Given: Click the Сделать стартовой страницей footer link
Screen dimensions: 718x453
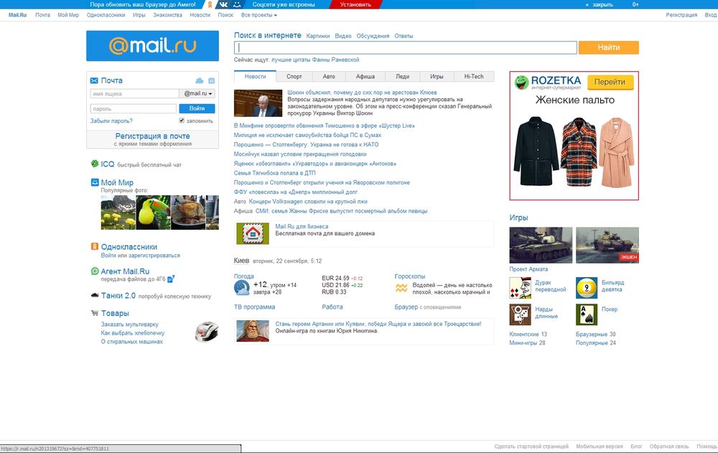Looking at the screenshot, I should tap(531, 446).
